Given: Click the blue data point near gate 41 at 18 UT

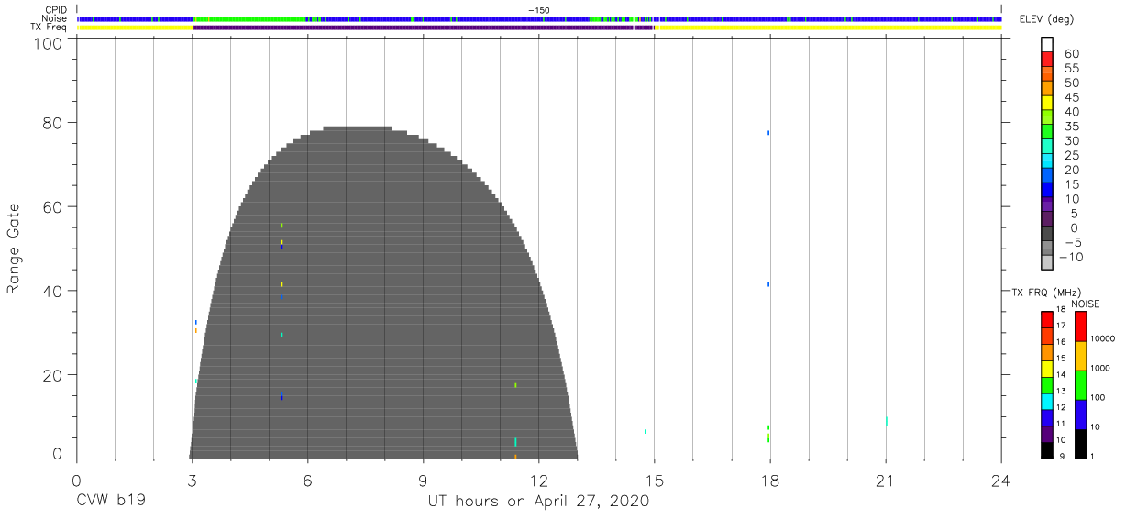Looking at the screenshot, I should pyautogui.click(x=768, y=284).
